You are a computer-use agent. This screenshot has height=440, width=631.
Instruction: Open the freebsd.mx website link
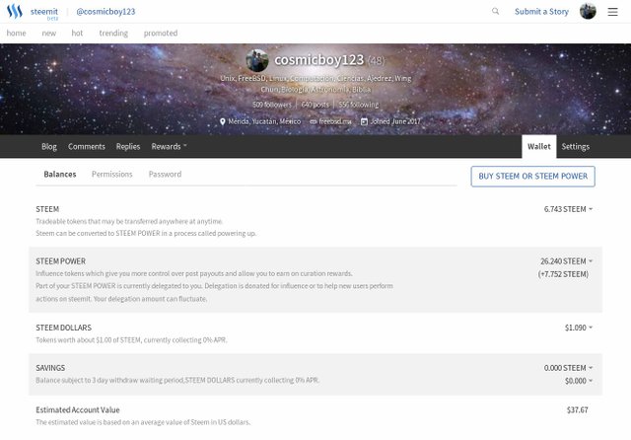335,121
